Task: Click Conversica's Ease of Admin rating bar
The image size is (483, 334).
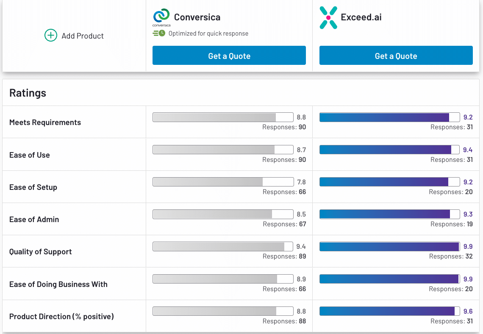Action: pyautogui.click(x=223, y=214)
